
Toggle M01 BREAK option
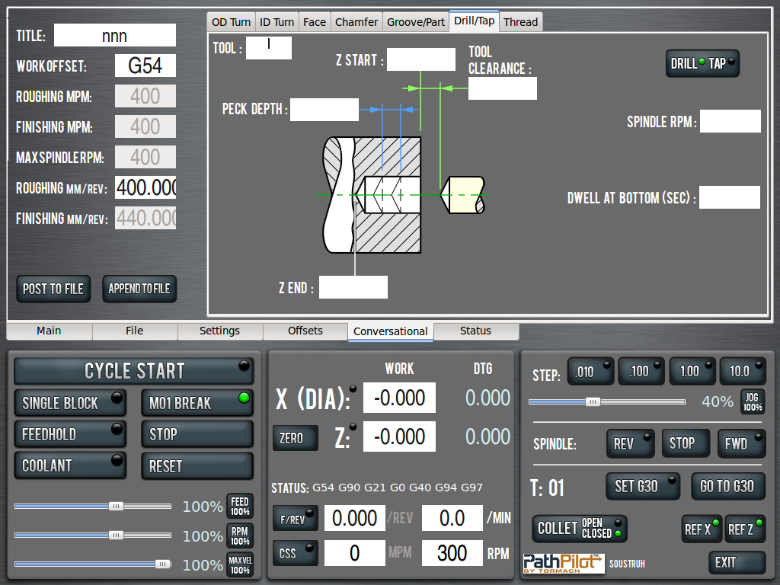click(197, 403)
